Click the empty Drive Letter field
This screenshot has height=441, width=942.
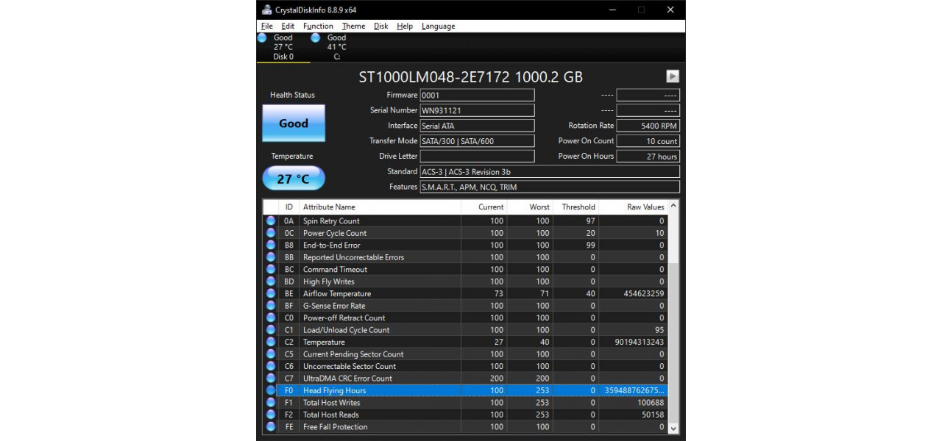477,157
